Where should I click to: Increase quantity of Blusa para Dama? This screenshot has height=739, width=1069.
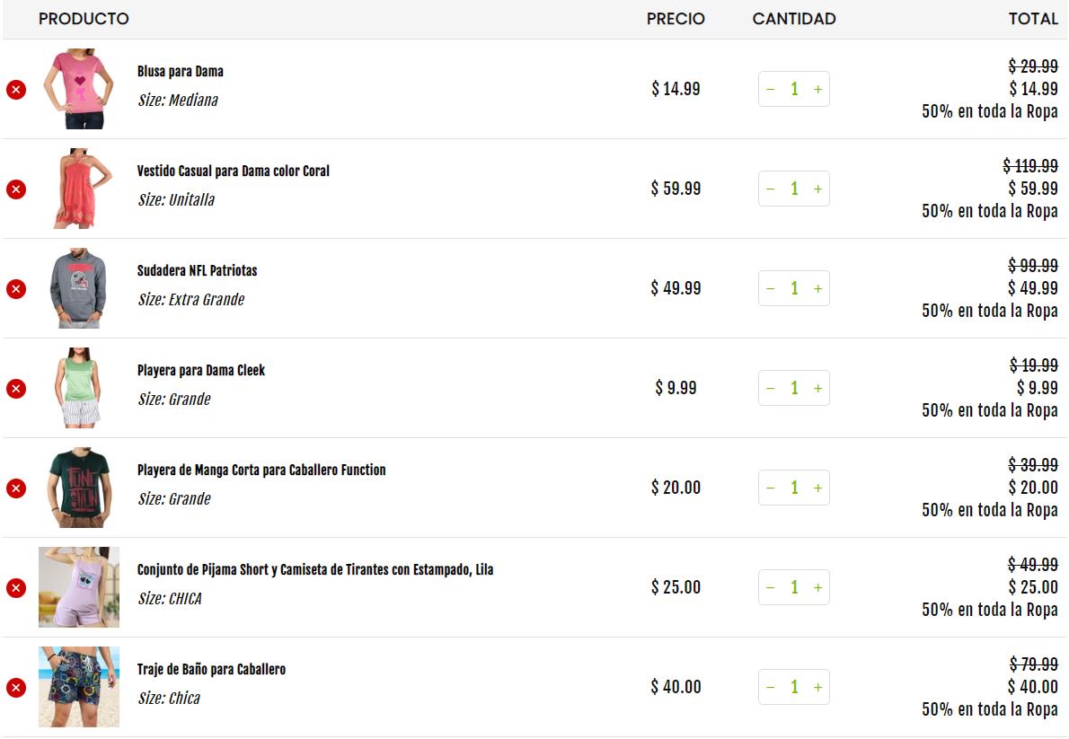coord(817,89)
